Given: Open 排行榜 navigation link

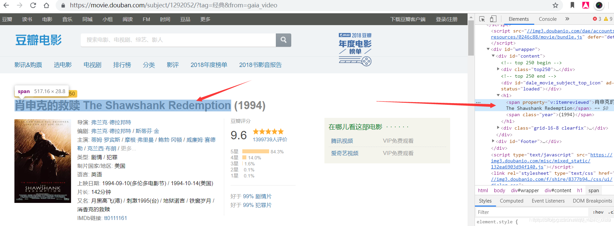Looking at the screenshot, I should tap(122, 65).
